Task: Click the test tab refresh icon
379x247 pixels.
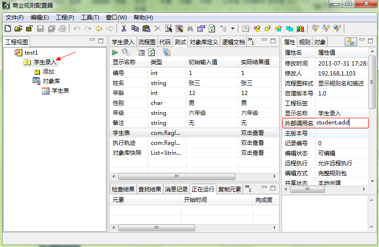Action: click(152, 52)
